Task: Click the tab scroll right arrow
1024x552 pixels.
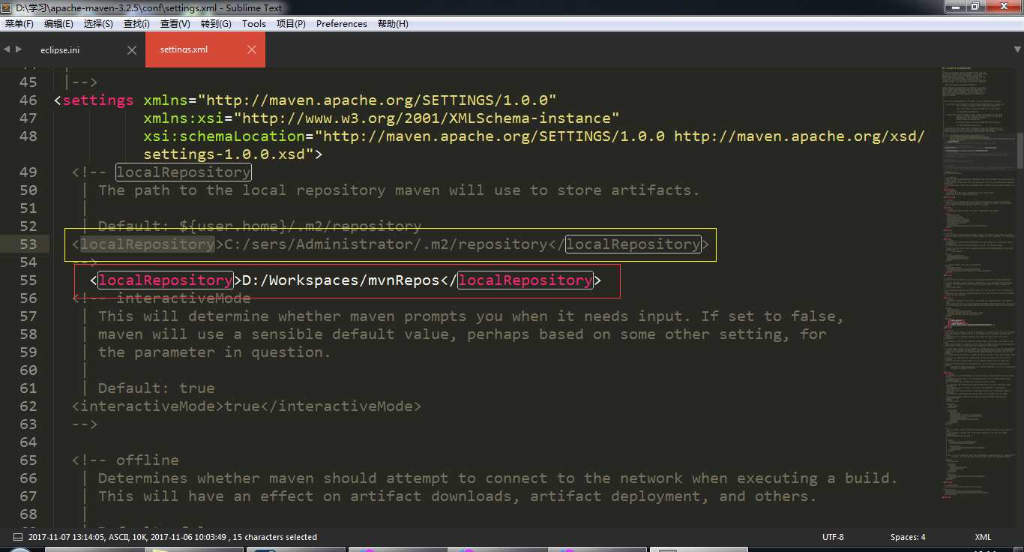Action: pos(18,49)
